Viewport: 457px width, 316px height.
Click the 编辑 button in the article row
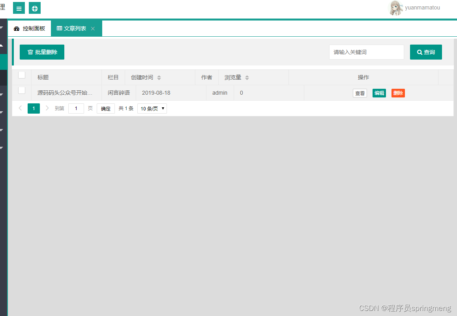tap(379, 93)
